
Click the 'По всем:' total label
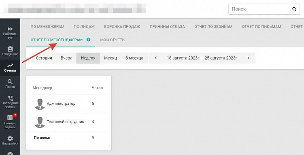point(42,138)
